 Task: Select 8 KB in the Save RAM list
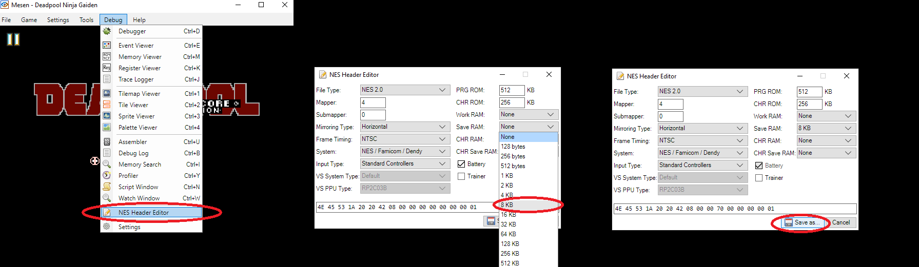pos(529,205)
